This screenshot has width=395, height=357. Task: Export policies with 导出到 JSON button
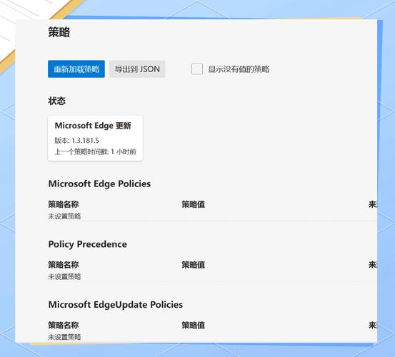tap(137, 69)
